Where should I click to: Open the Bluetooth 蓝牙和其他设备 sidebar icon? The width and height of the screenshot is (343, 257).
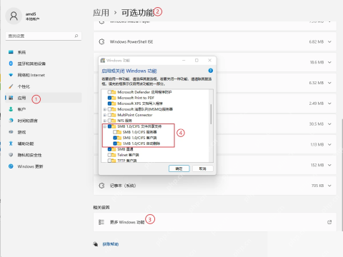[x=11, y=64]
